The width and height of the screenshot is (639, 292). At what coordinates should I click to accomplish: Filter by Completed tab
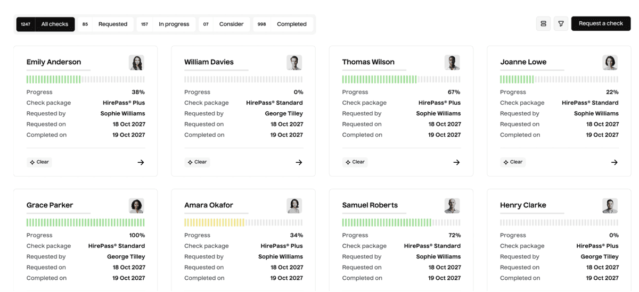pos(283,24)
